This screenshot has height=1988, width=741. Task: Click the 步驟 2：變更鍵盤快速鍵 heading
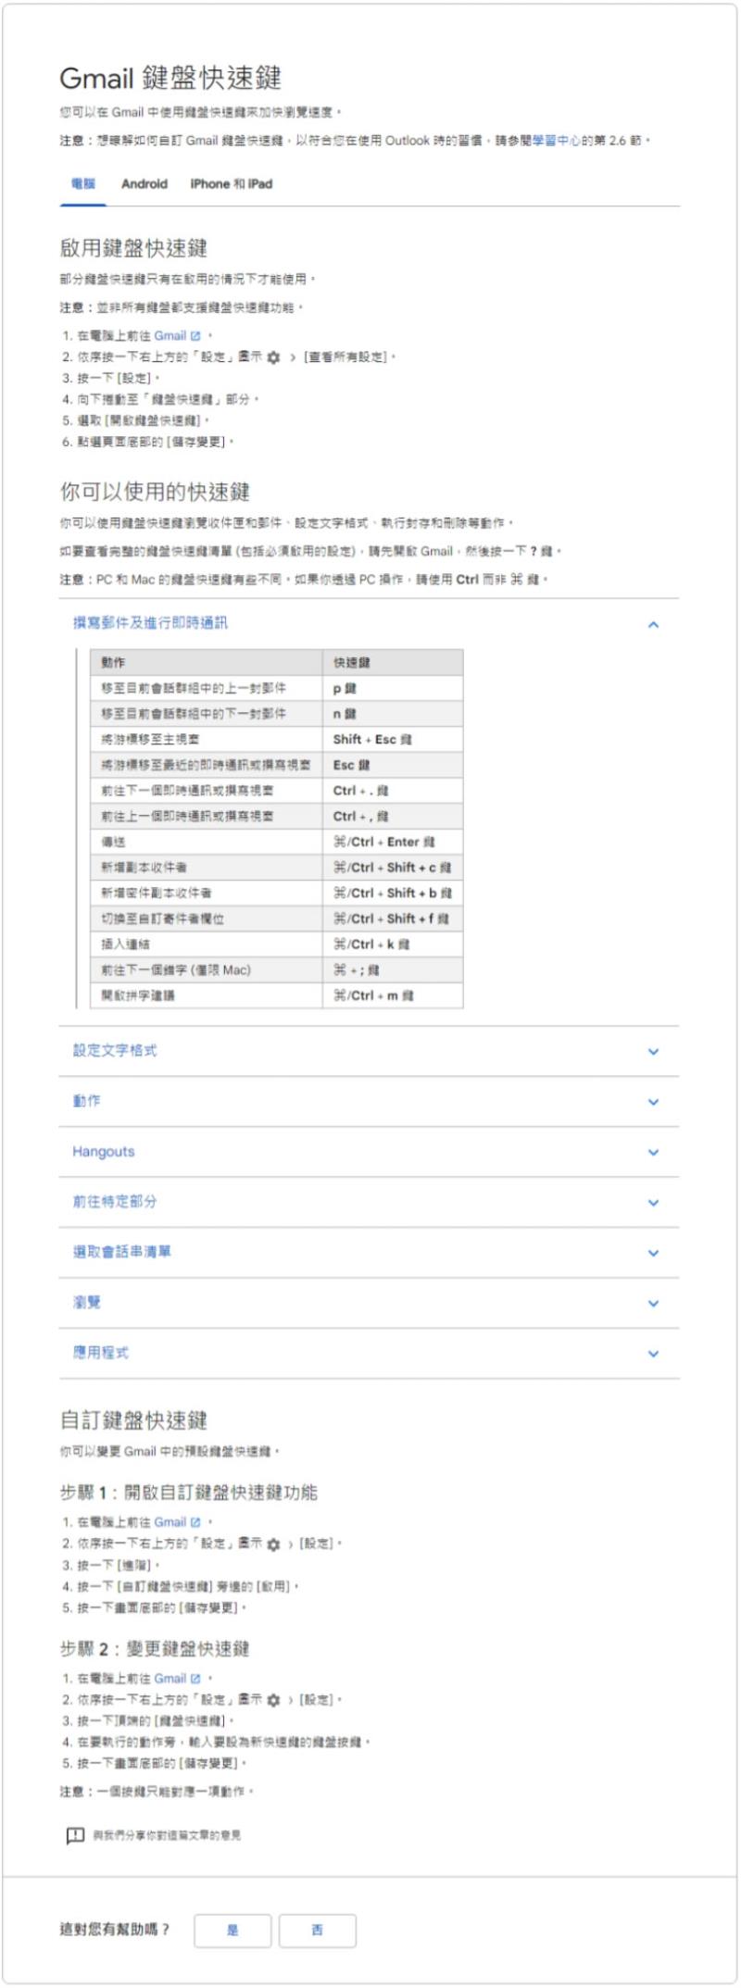155,1648
